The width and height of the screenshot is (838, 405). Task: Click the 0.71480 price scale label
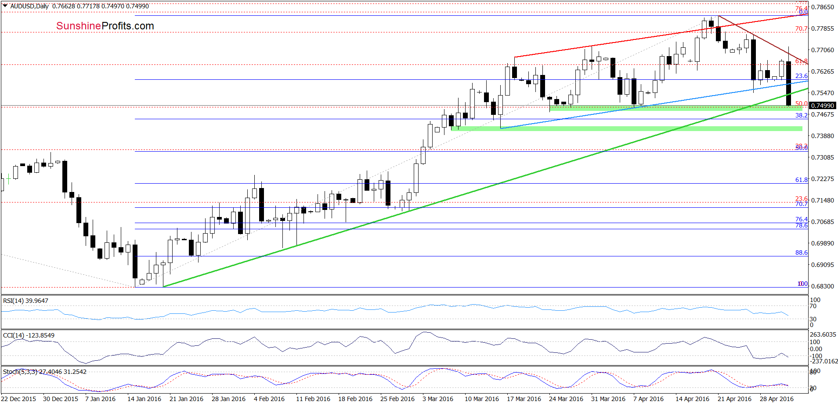coord(822,200)
